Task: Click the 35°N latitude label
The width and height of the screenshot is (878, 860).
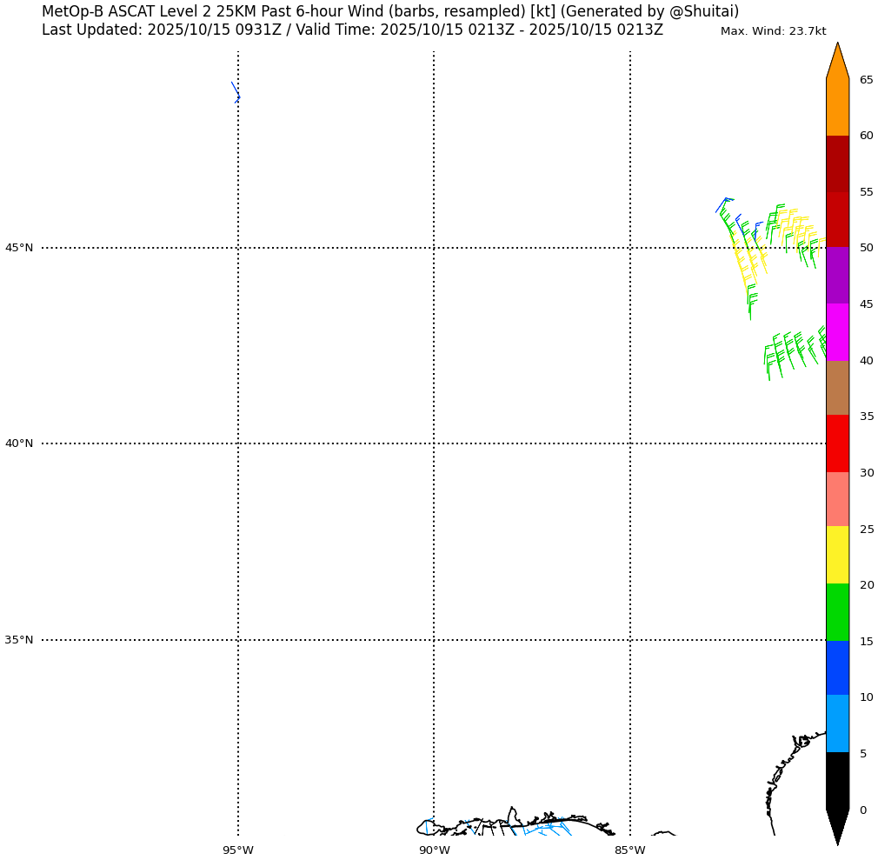Action: [19, 640]
